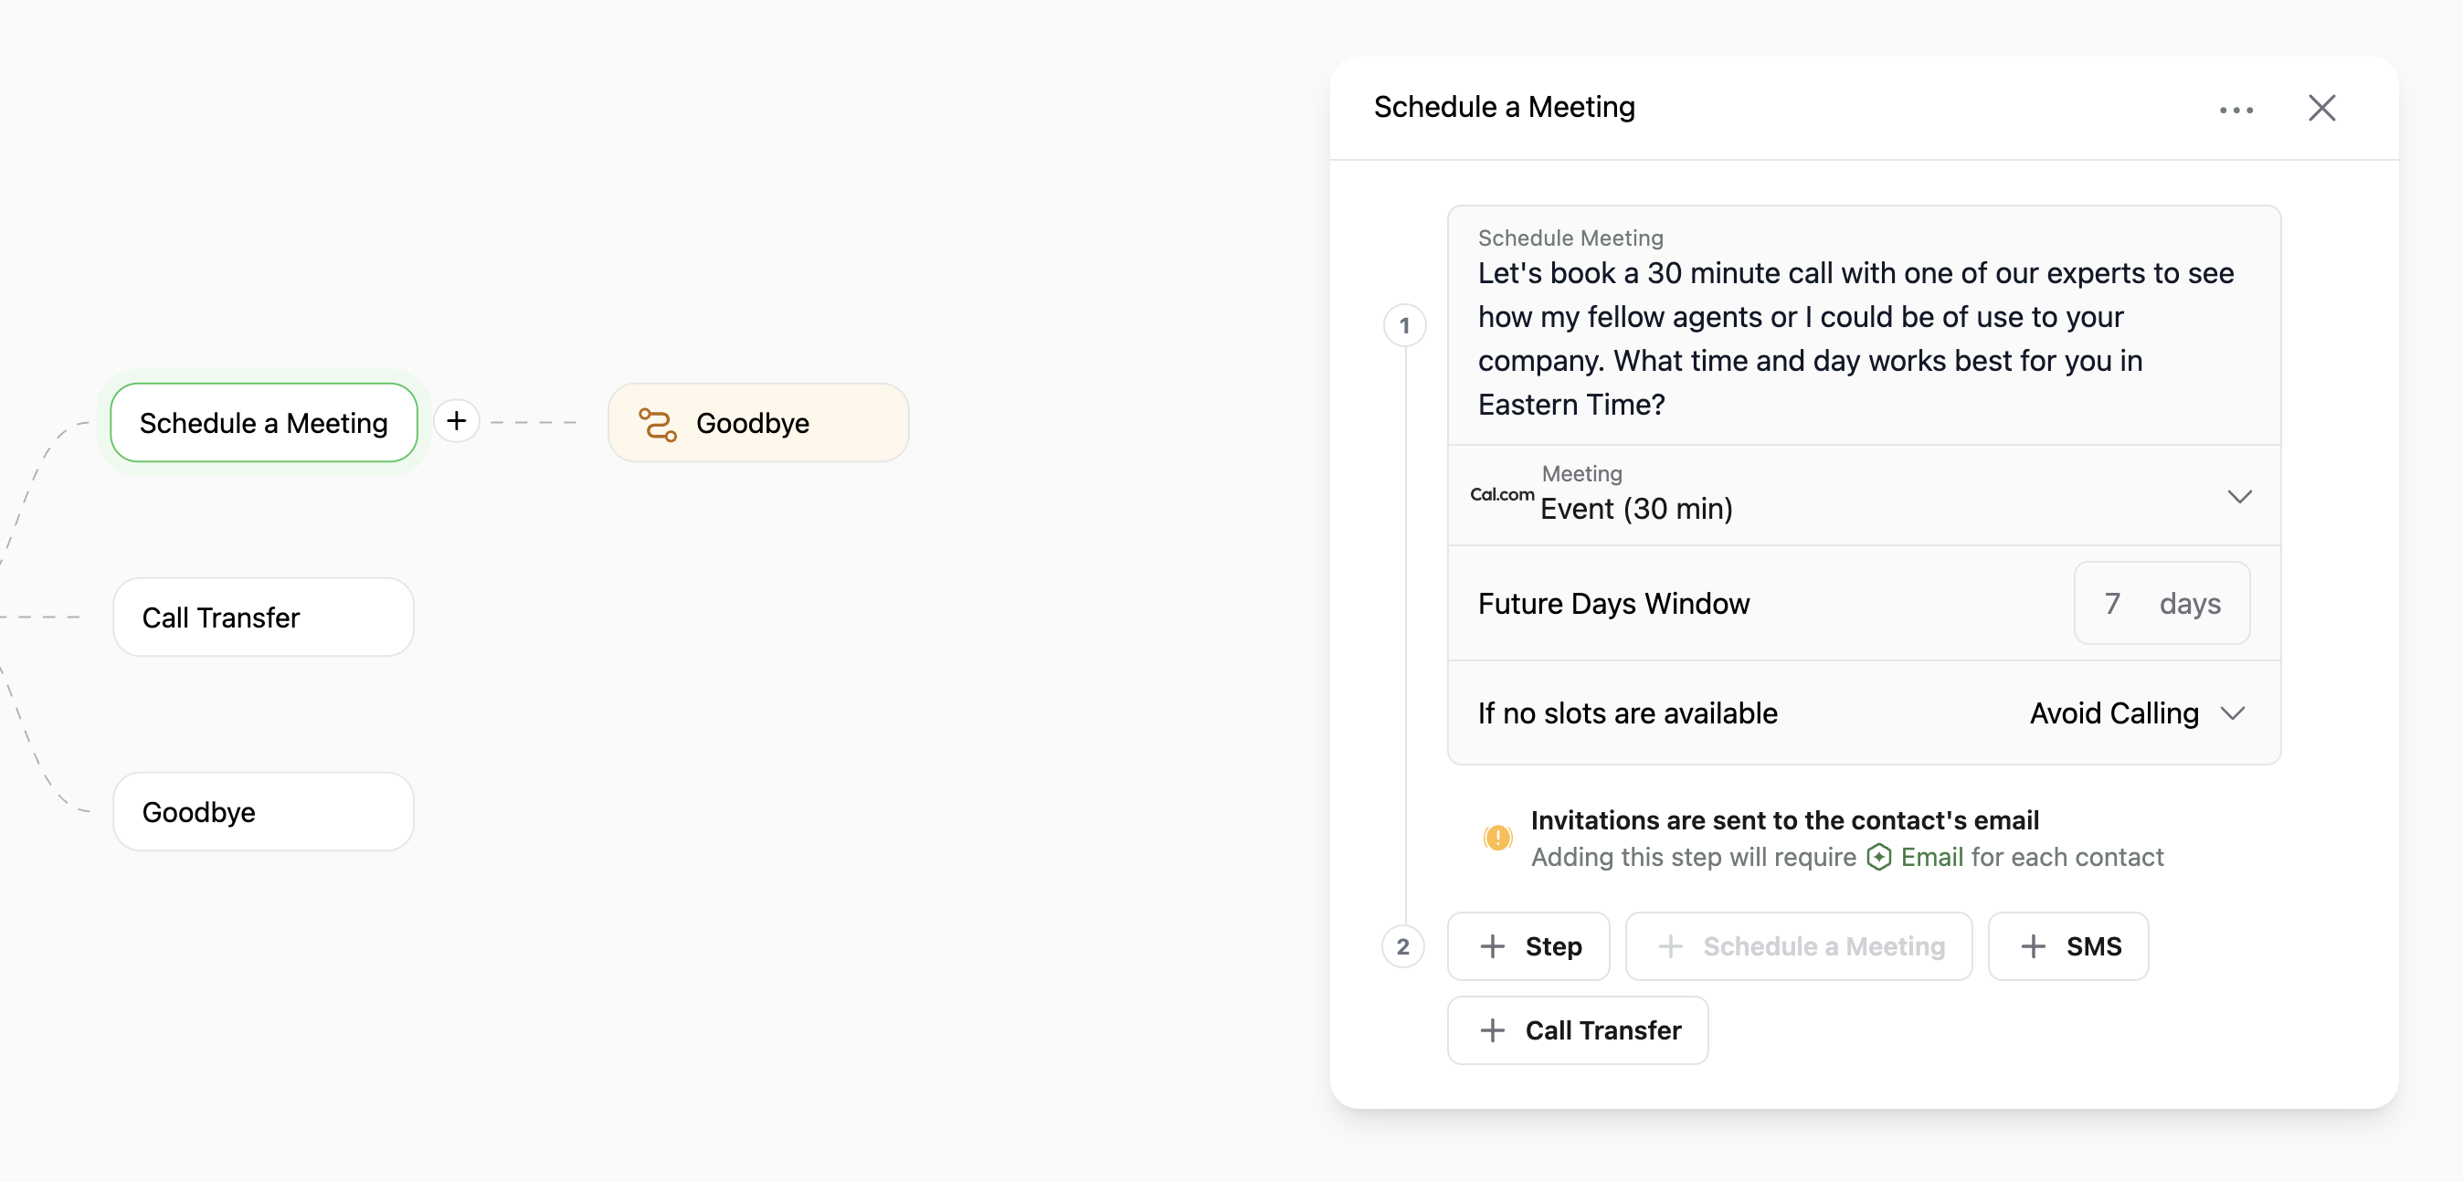Close the Schedule a Meeting panel
The height and width of the screenshot is (1182, 2463).
2322,108
